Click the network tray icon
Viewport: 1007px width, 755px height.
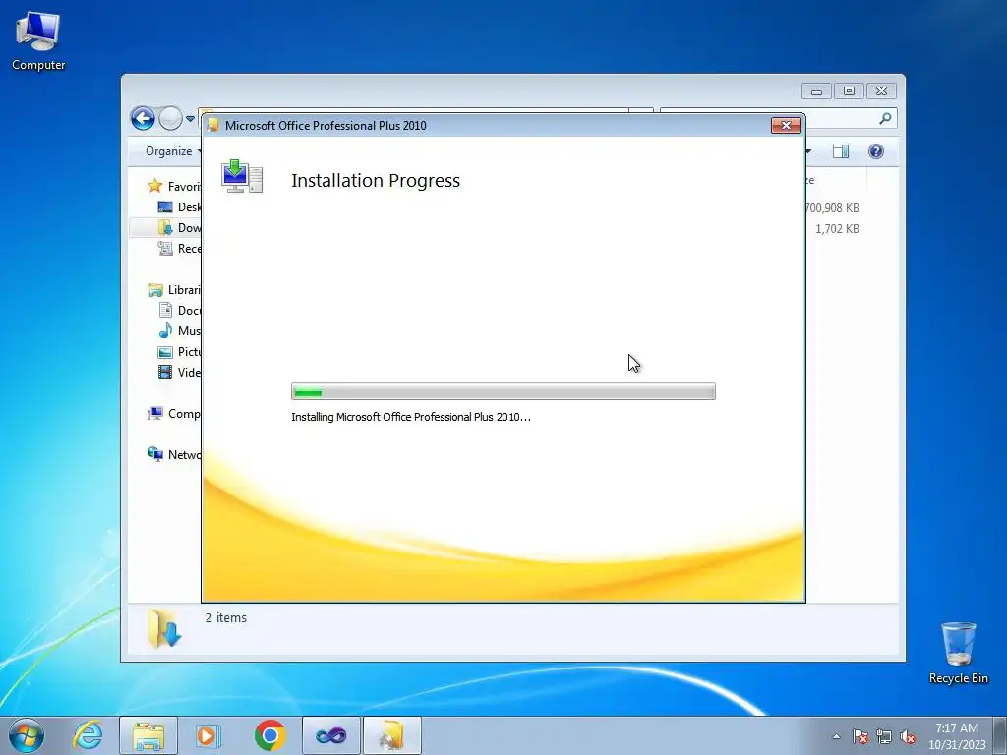click(x=884, y=736)
